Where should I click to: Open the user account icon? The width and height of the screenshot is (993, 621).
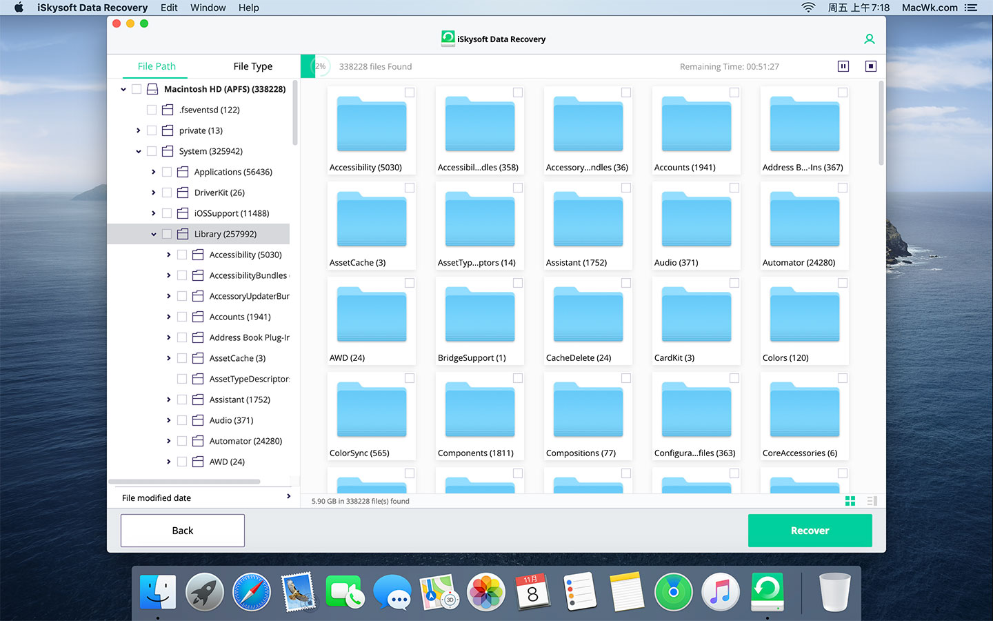(x=870, y=39)
